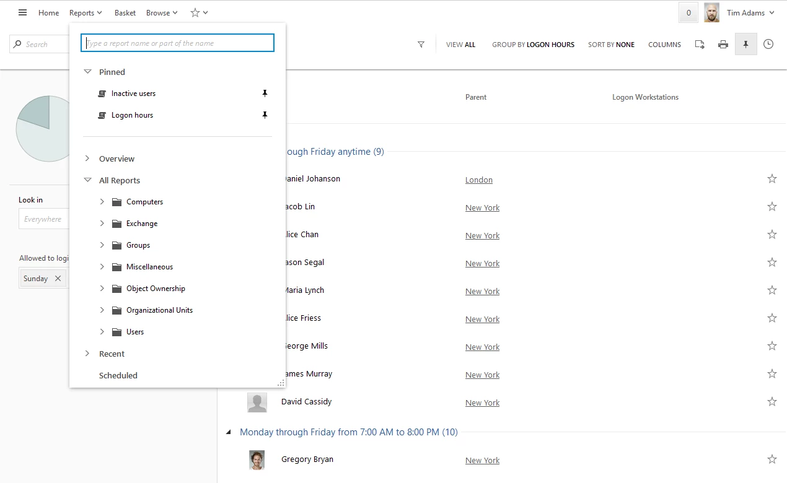Open the Home menu item
Image resolution: width=787 pixels, height=483 pixels.
click(x=49, y=12)
